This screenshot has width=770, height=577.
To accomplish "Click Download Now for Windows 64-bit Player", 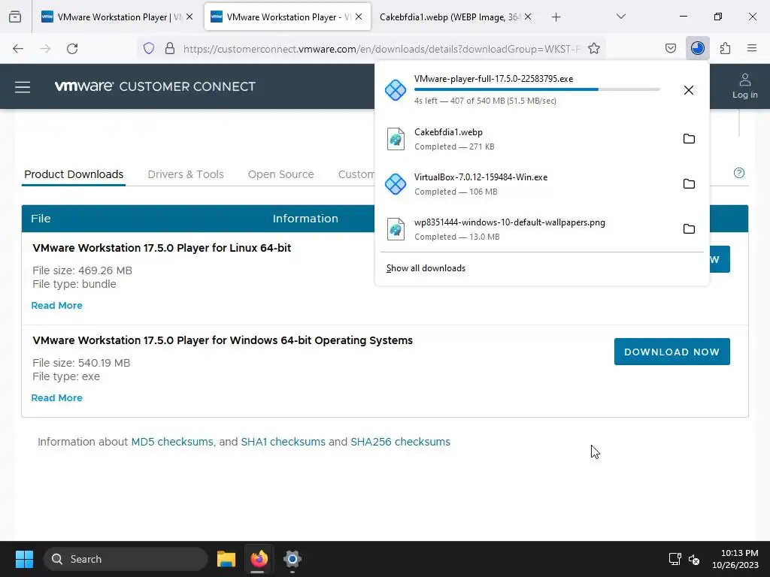I will pyautogui.click(x=671, y=352).
